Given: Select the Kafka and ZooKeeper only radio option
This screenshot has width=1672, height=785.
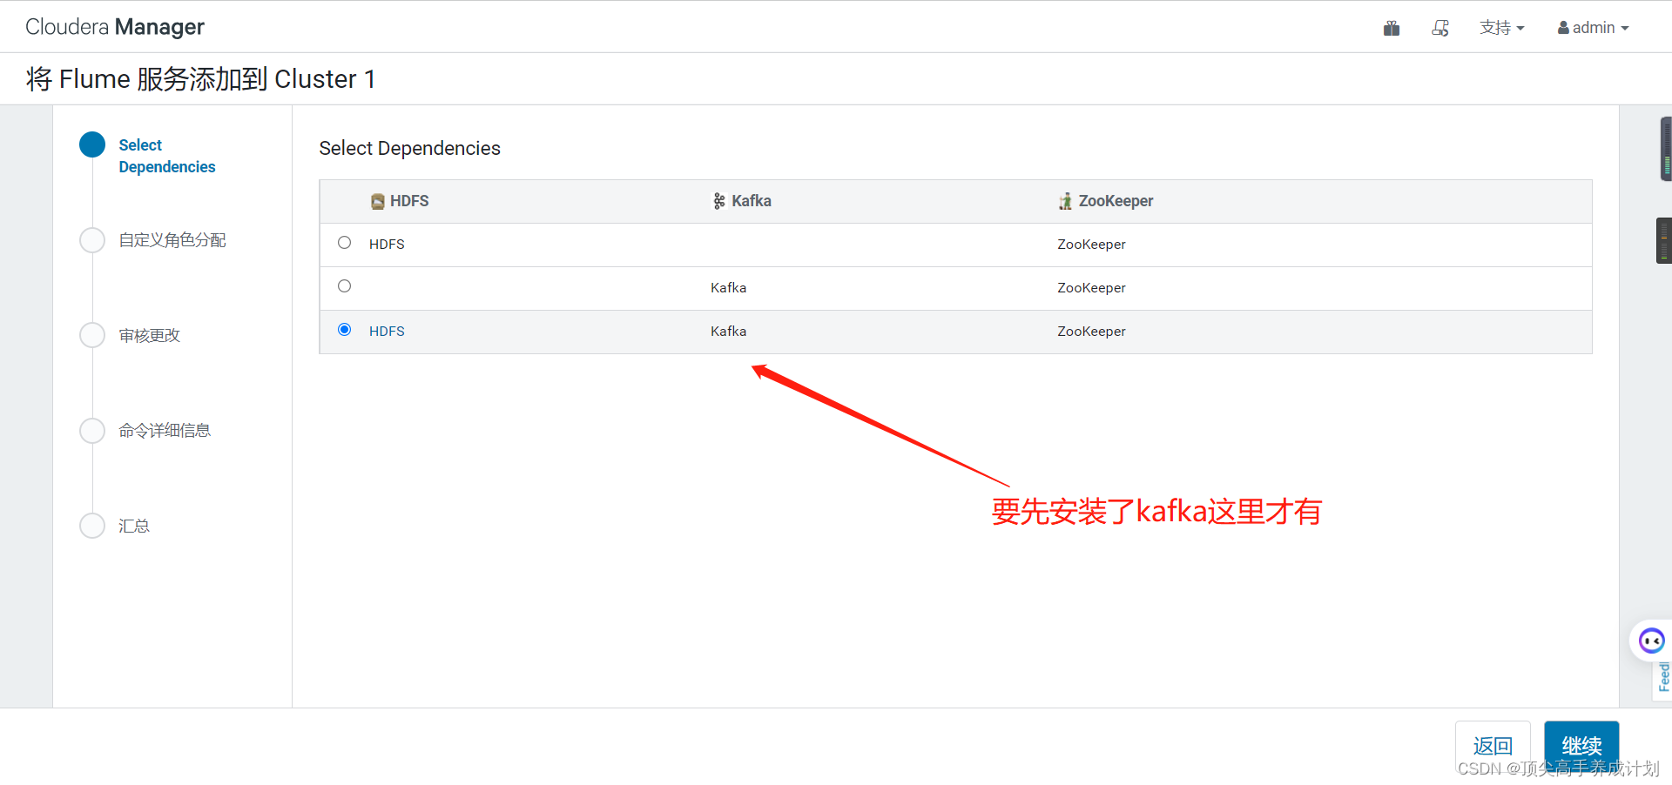Looking at the screenshot, I should point(345,286).
